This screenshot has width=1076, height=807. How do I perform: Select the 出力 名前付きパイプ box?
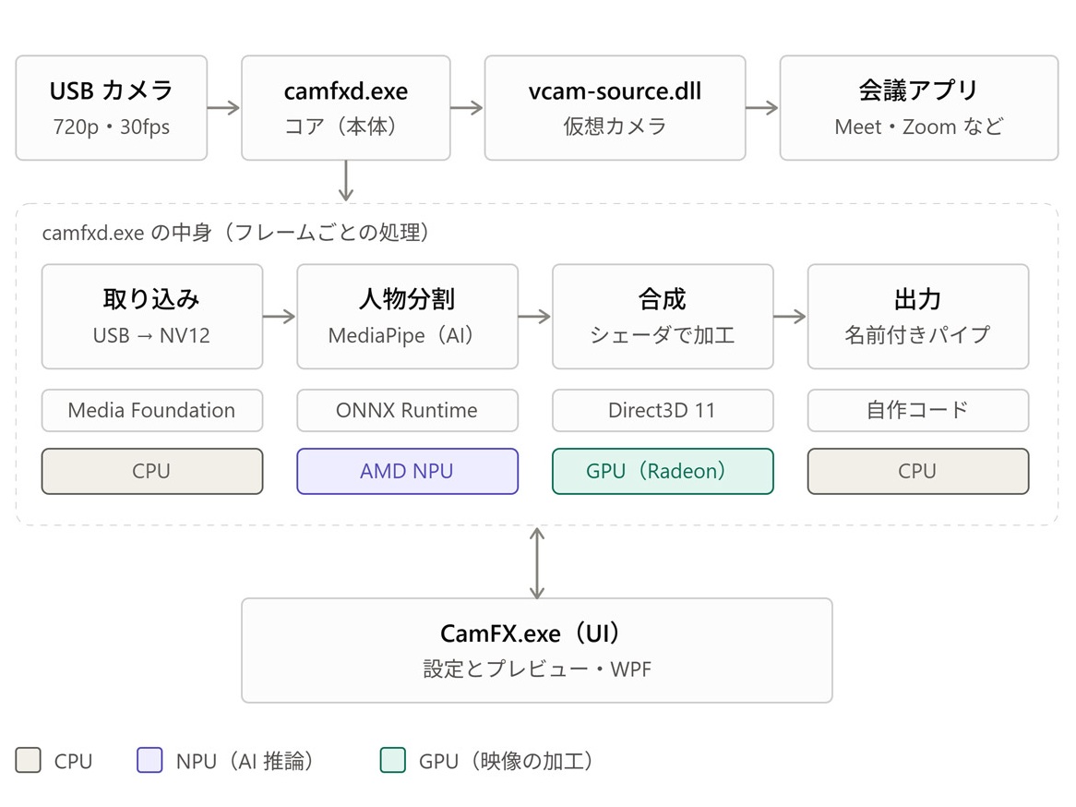coord(917,317)
